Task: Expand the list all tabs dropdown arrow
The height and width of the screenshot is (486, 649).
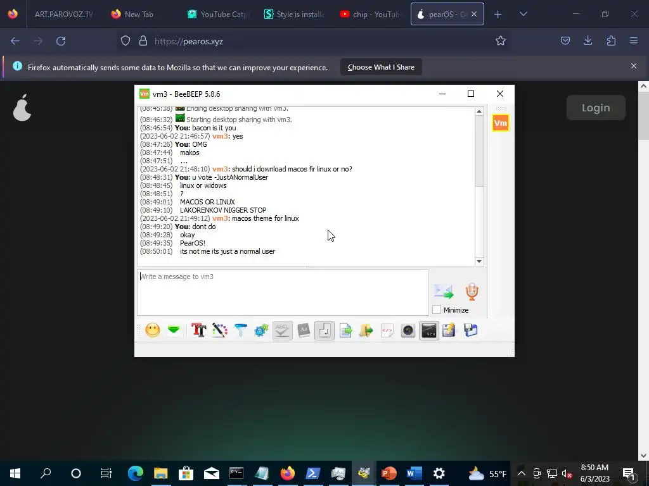Action: (523, 14)
